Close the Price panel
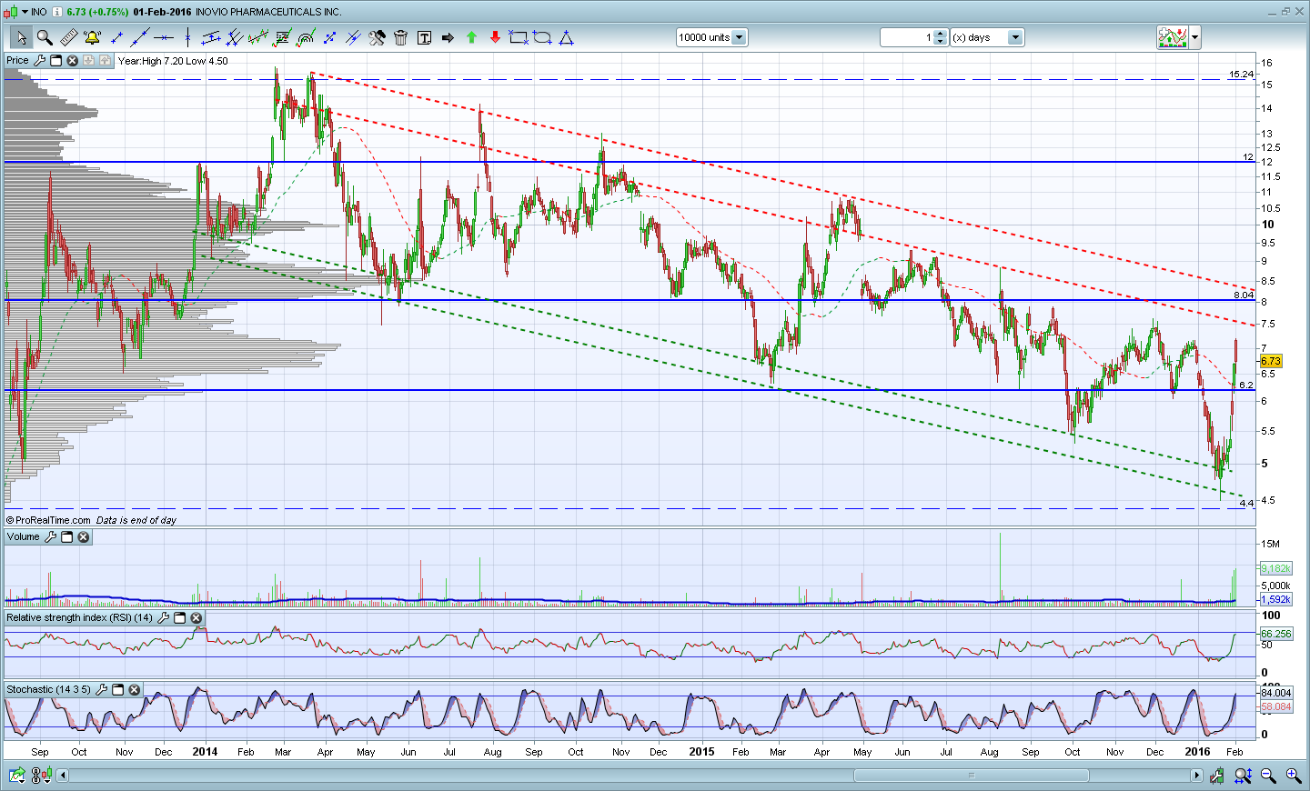This screenshot has width=1310, height=791. 72,61
